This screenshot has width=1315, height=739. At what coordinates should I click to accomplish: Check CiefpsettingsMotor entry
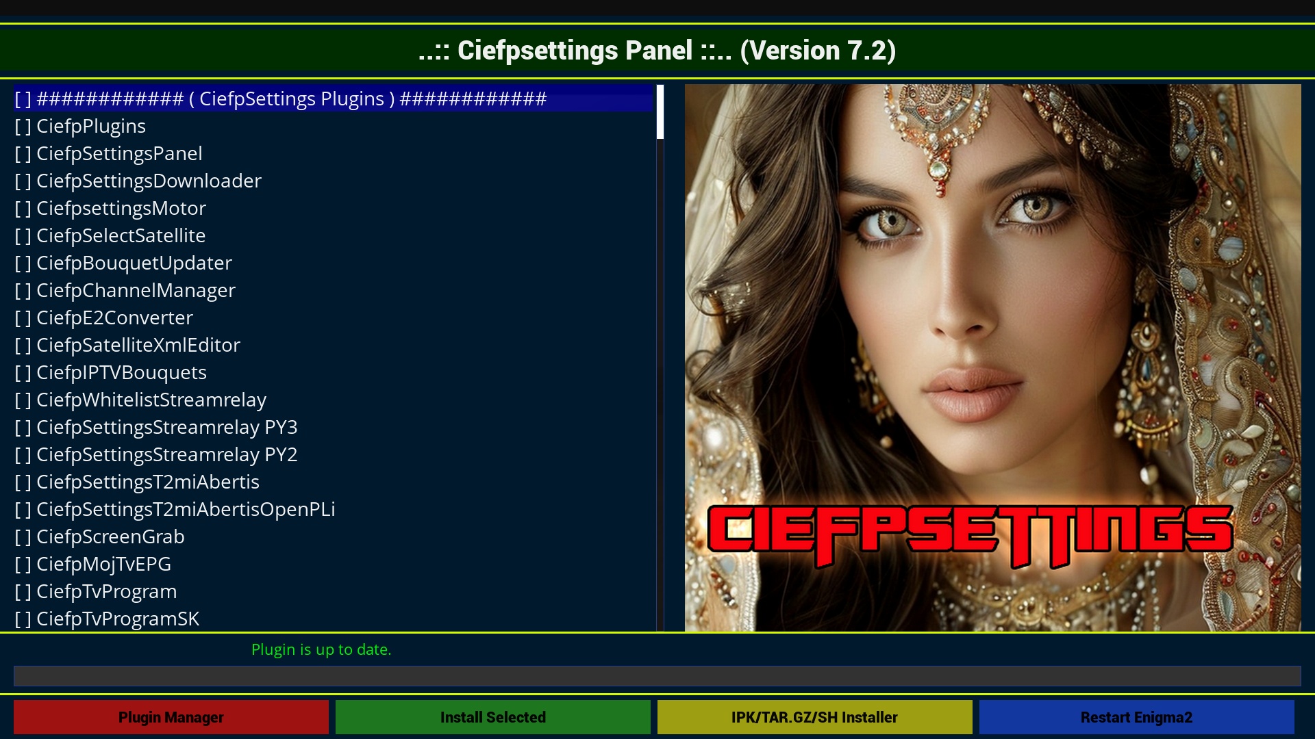(334, 208)
